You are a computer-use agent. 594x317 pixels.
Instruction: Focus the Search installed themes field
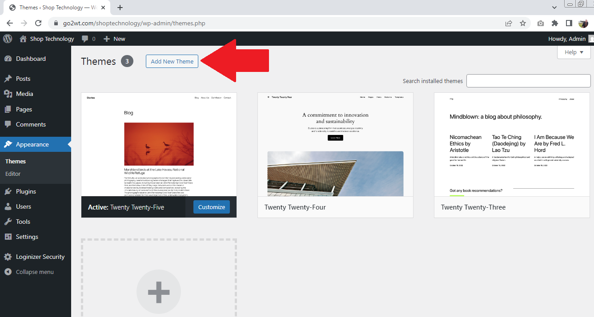coord(528,81)
